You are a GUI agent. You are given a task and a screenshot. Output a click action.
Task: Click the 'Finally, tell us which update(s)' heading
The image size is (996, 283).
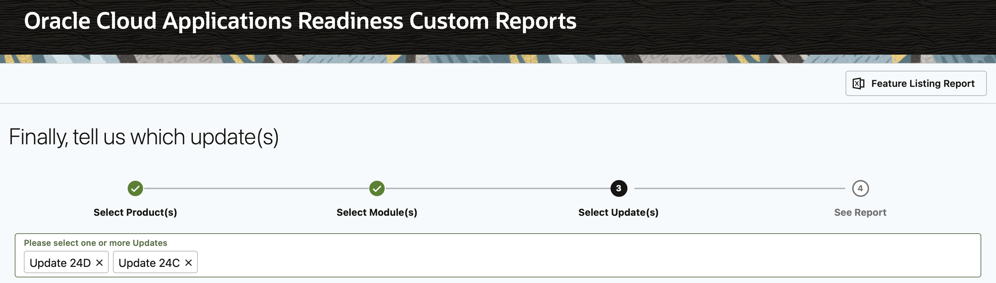point(144,137)
